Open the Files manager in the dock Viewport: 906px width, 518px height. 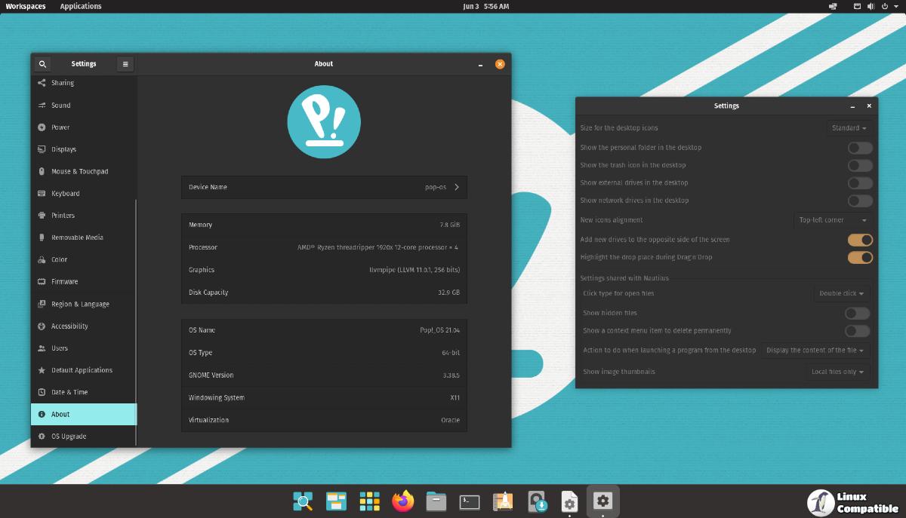pyautogui.click(x=436, y=501)
